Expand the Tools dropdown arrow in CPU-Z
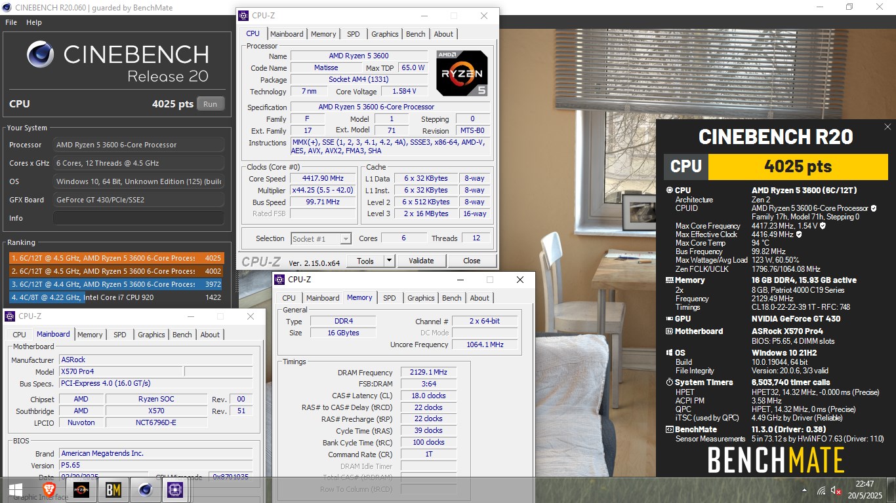This screenshot has height=503, width=896. tap(390, 261)
